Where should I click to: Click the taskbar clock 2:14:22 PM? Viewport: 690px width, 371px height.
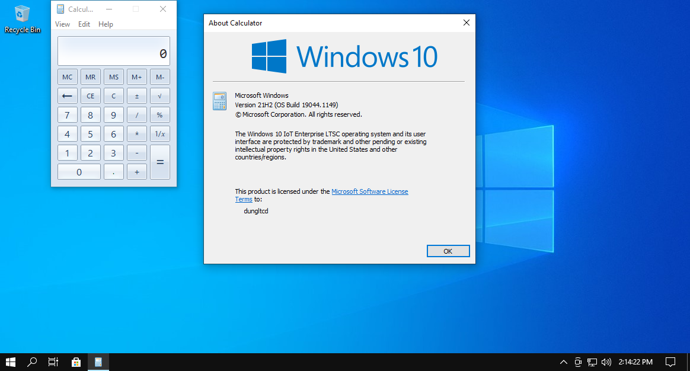coord(635,362)
